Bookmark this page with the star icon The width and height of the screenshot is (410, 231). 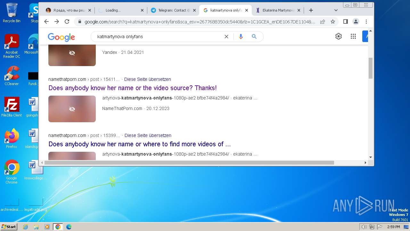coord(333,21)
